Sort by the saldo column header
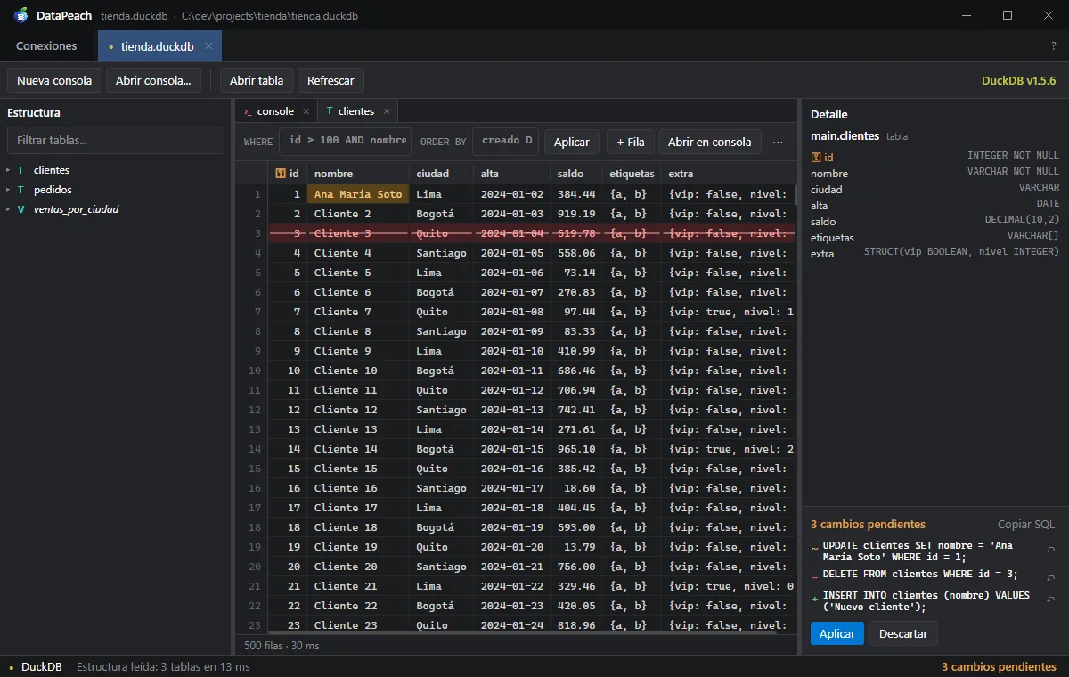The height and width of the screenshot is (677, 1069). [576, 174]
